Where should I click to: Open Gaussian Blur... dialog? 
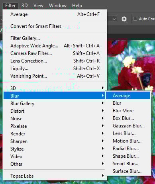(128, 126)
